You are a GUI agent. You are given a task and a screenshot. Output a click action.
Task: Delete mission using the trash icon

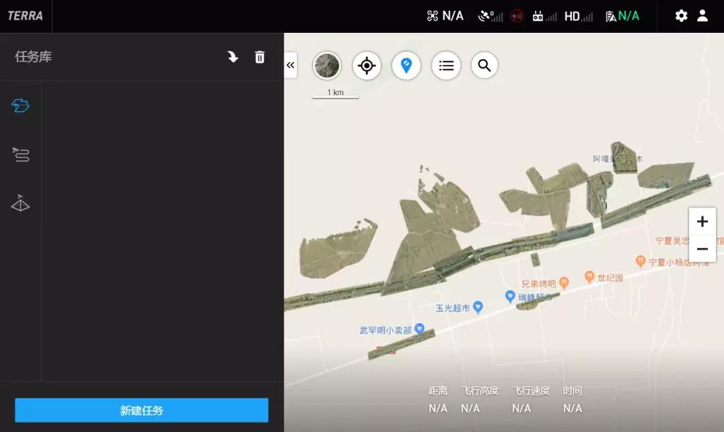click(259, 57)
